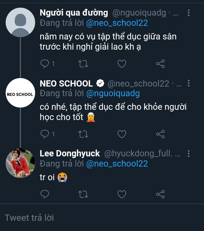This screenshot has width=204, height=231.
Task: Reply to NEO SCHOOL's tweet
Action: tap(45, 134)
